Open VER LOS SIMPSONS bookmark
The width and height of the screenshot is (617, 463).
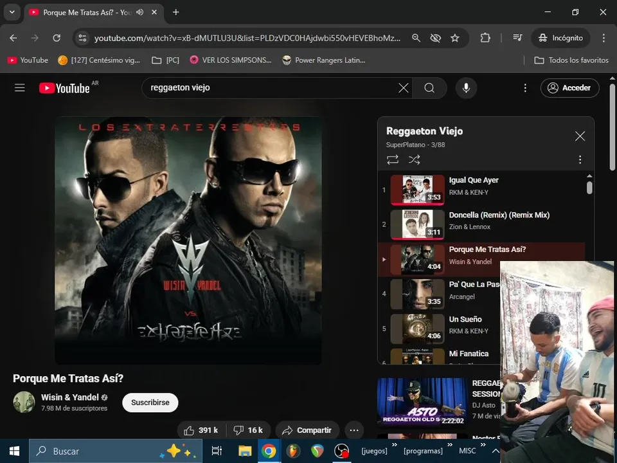[231, 60]
